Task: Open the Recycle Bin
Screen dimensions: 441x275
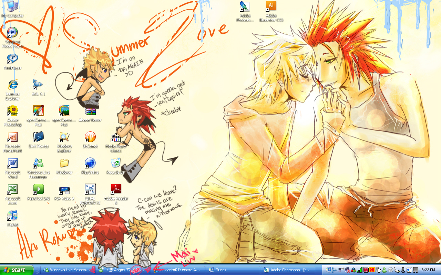Action: 116,166
